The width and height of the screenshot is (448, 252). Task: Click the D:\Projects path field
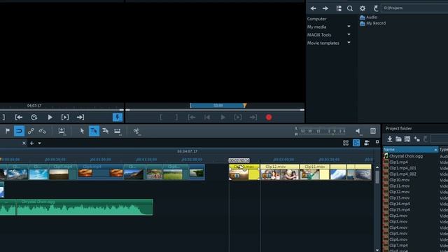(x=415, y=8)
